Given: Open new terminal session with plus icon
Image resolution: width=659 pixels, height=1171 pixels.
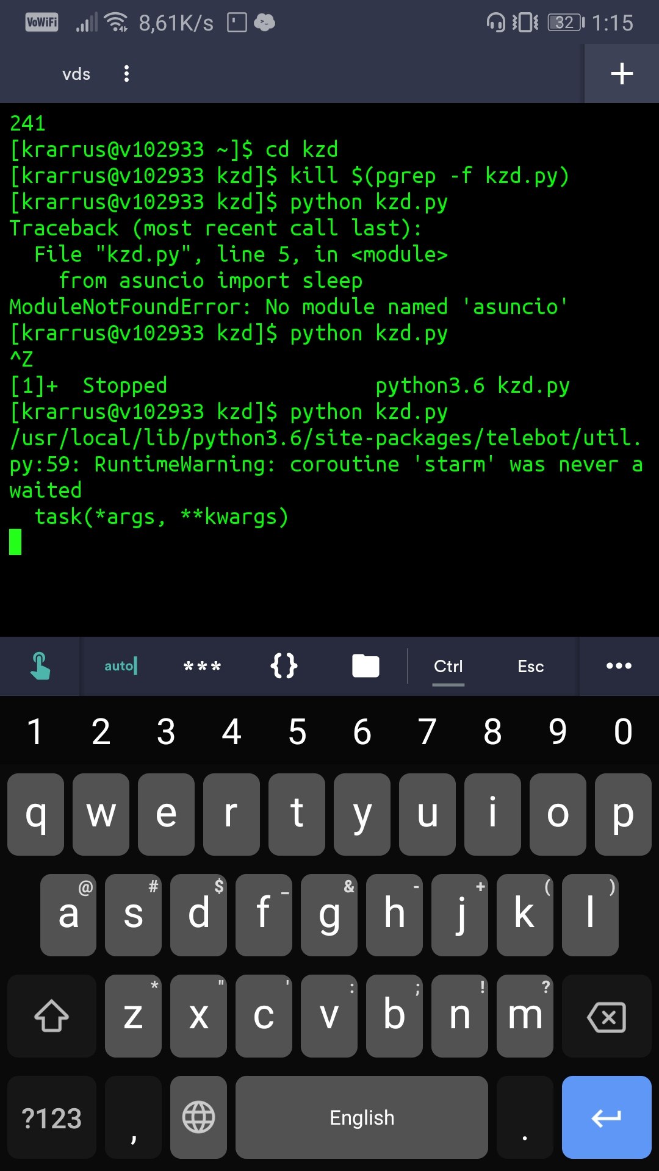Looking at the screenshot, I should coord(622,74).
